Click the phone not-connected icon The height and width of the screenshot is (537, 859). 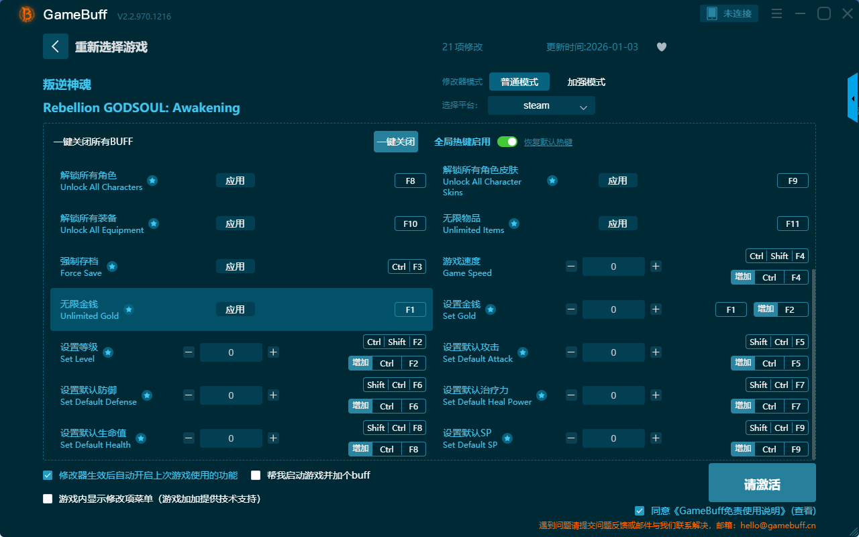coord(712,13)
